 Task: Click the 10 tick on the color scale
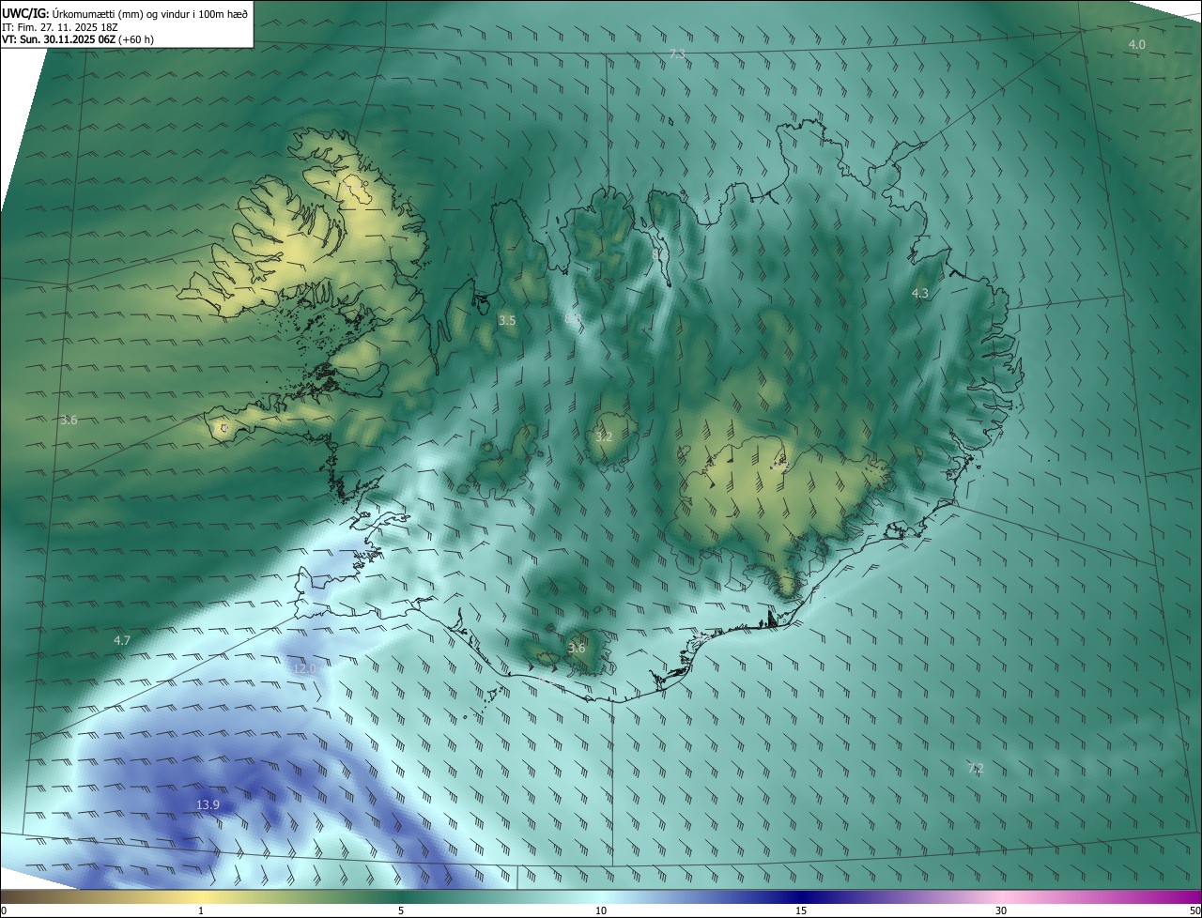click(x=601, y=911)
